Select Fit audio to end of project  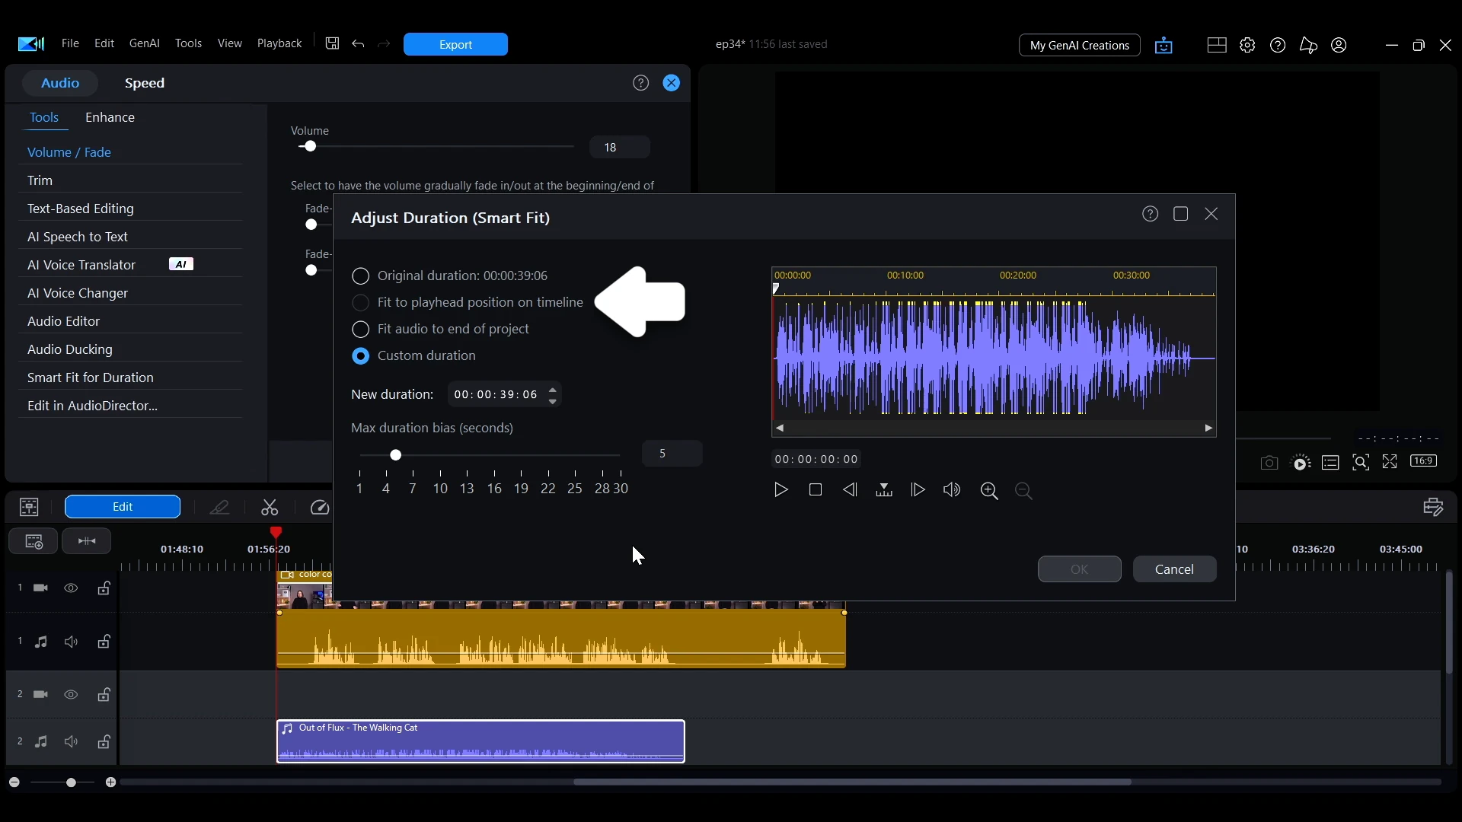361,330
